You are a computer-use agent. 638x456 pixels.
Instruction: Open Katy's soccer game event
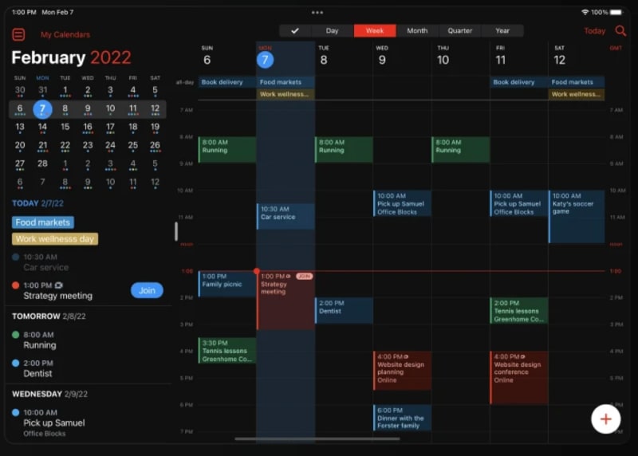(x=577, y=217)
